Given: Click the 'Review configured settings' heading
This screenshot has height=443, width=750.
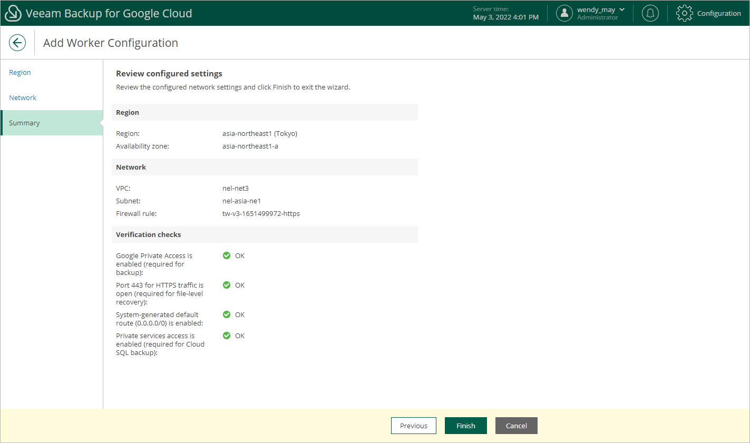Looking at the screenshot, I should pos(169,73).
